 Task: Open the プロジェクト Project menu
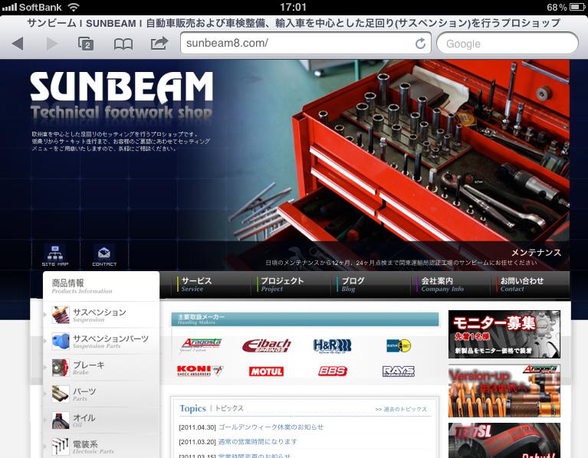click(x=281, y=285)
